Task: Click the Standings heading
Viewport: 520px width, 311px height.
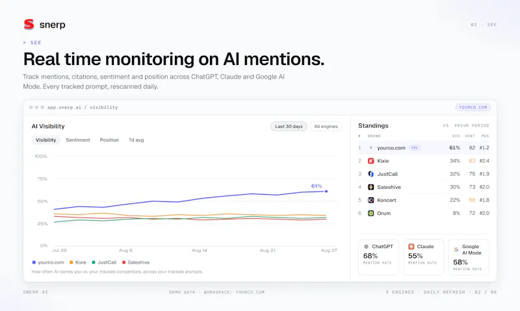Action: [373, 125]
